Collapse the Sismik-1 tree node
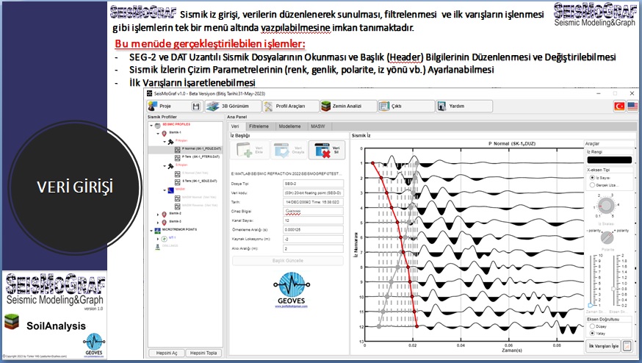The height and width of the screenshot is (363, 642). 158,133
